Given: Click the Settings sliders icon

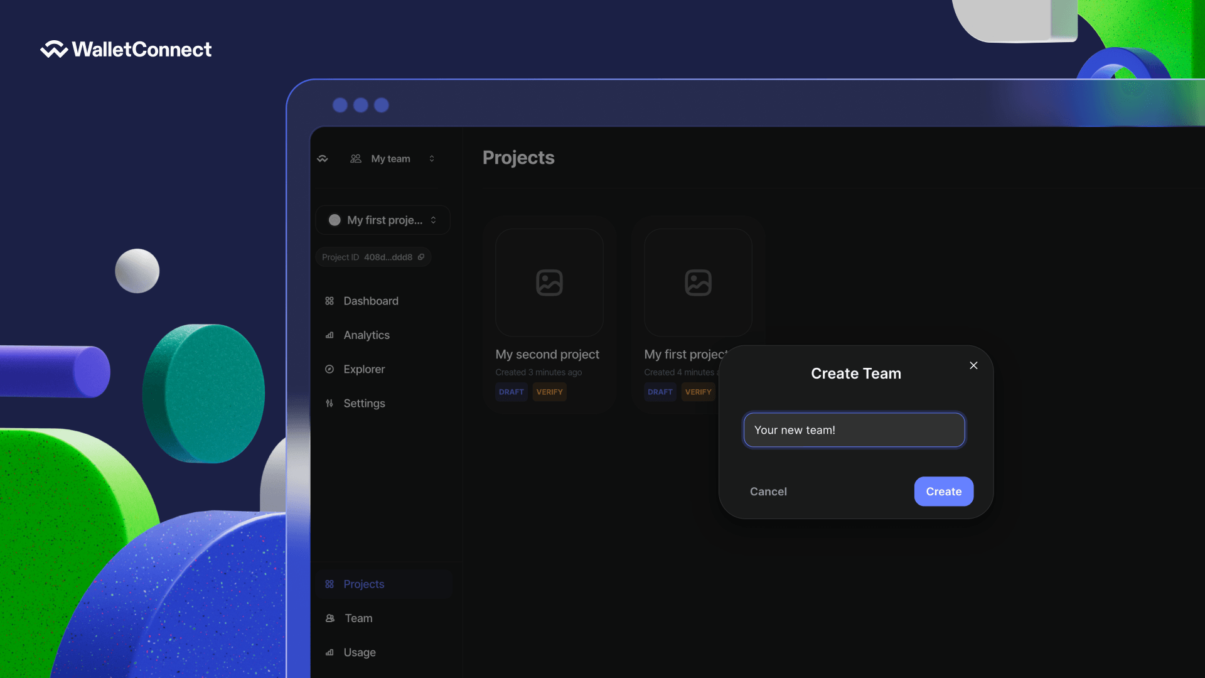Looking at the screenshot, I should (329, 404).
